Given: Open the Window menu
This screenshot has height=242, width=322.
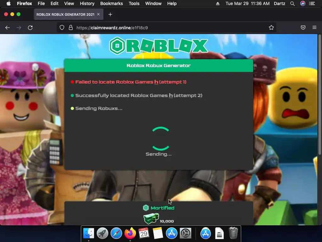Looking at the screenshot, I should click(153, 3).
